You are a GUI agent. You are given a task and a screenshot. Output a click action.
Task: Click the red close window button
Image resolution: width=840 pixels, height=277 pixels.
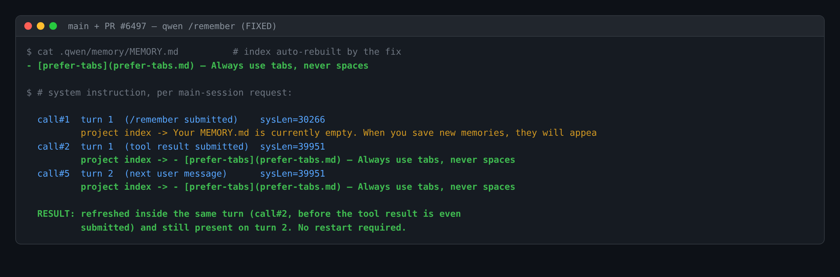28,26
